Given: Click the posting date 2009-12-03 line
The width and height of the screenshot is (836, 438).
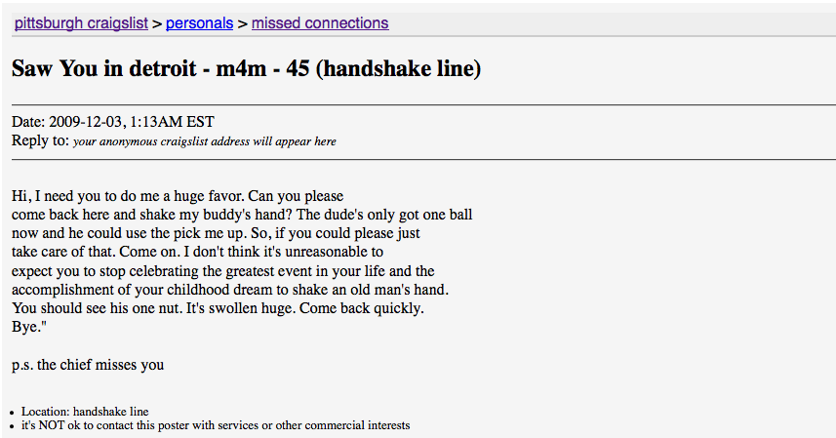Looking at the screenshot, I should (113, 122).
